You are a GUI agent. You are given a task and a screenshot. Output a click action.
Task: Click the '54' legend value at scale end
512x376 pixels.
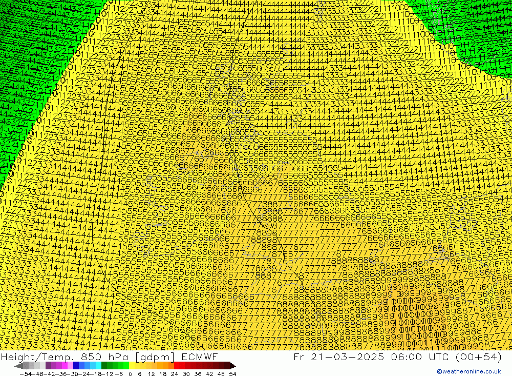232,374
